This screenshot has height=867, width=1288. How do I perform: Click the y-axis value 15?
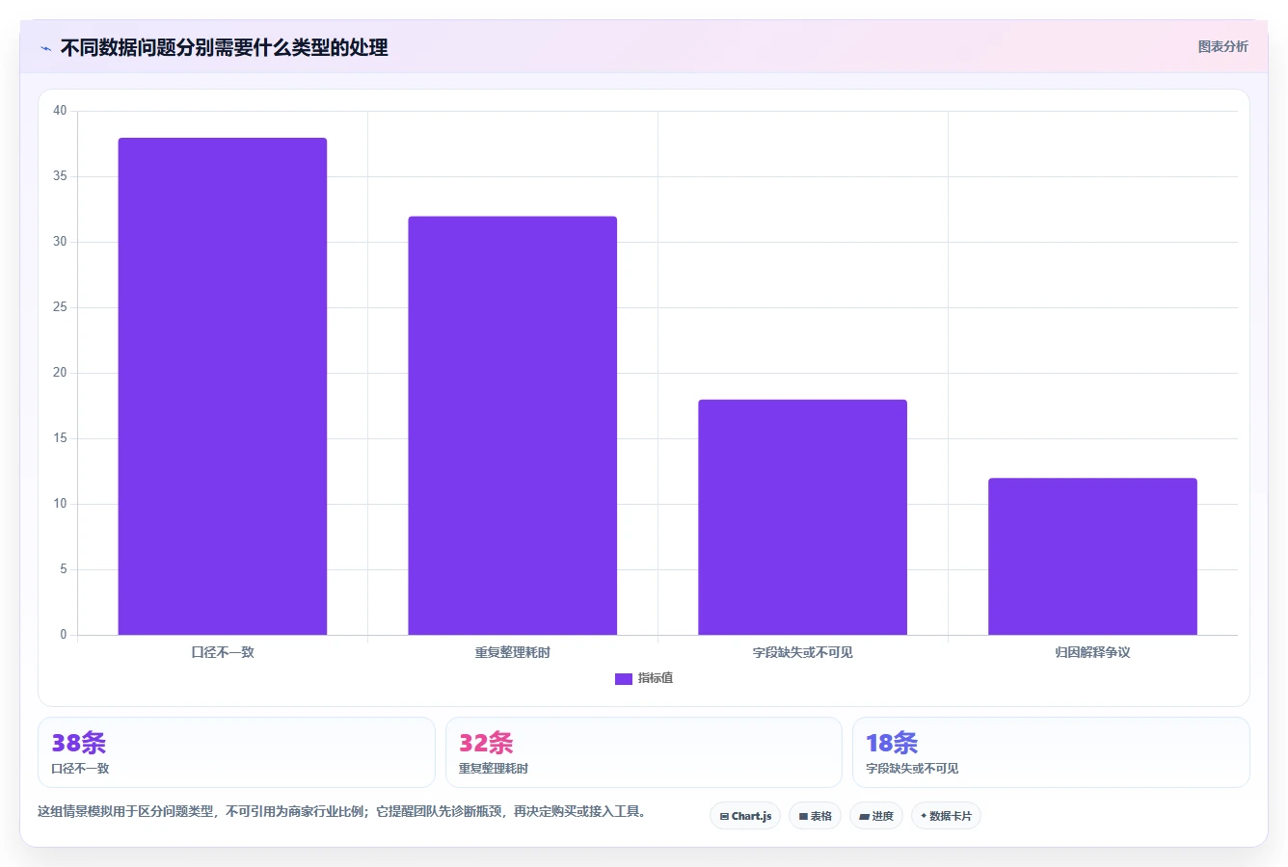point(60,438)
